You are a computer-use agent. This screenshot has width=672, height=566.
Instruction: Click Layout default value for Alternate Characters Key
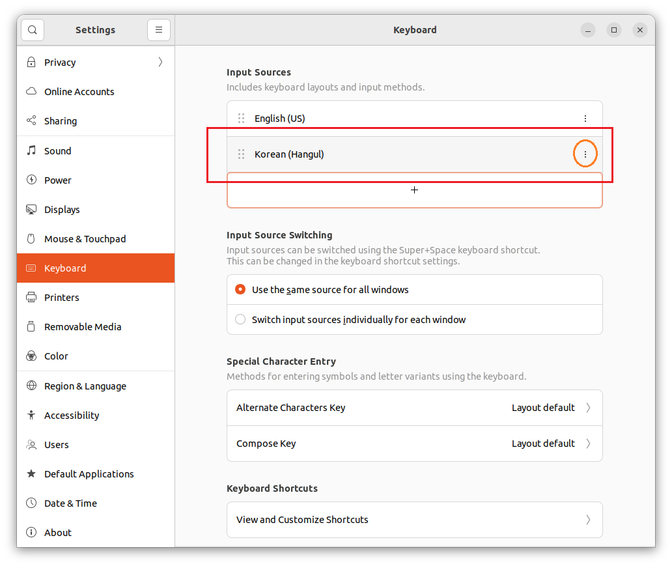tap(543, 408)
